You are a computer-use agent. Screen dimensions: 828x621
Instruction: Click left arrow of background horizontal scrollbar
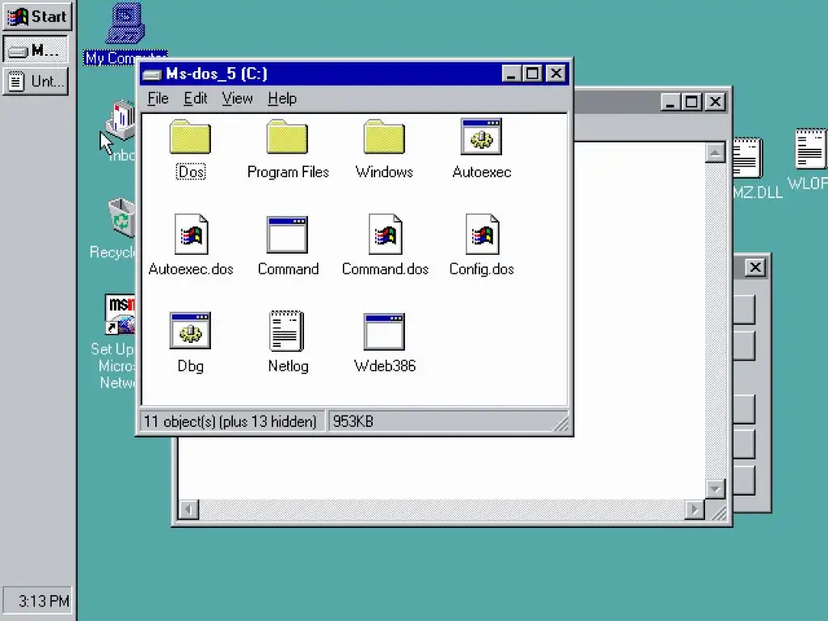tap(188, 509)
